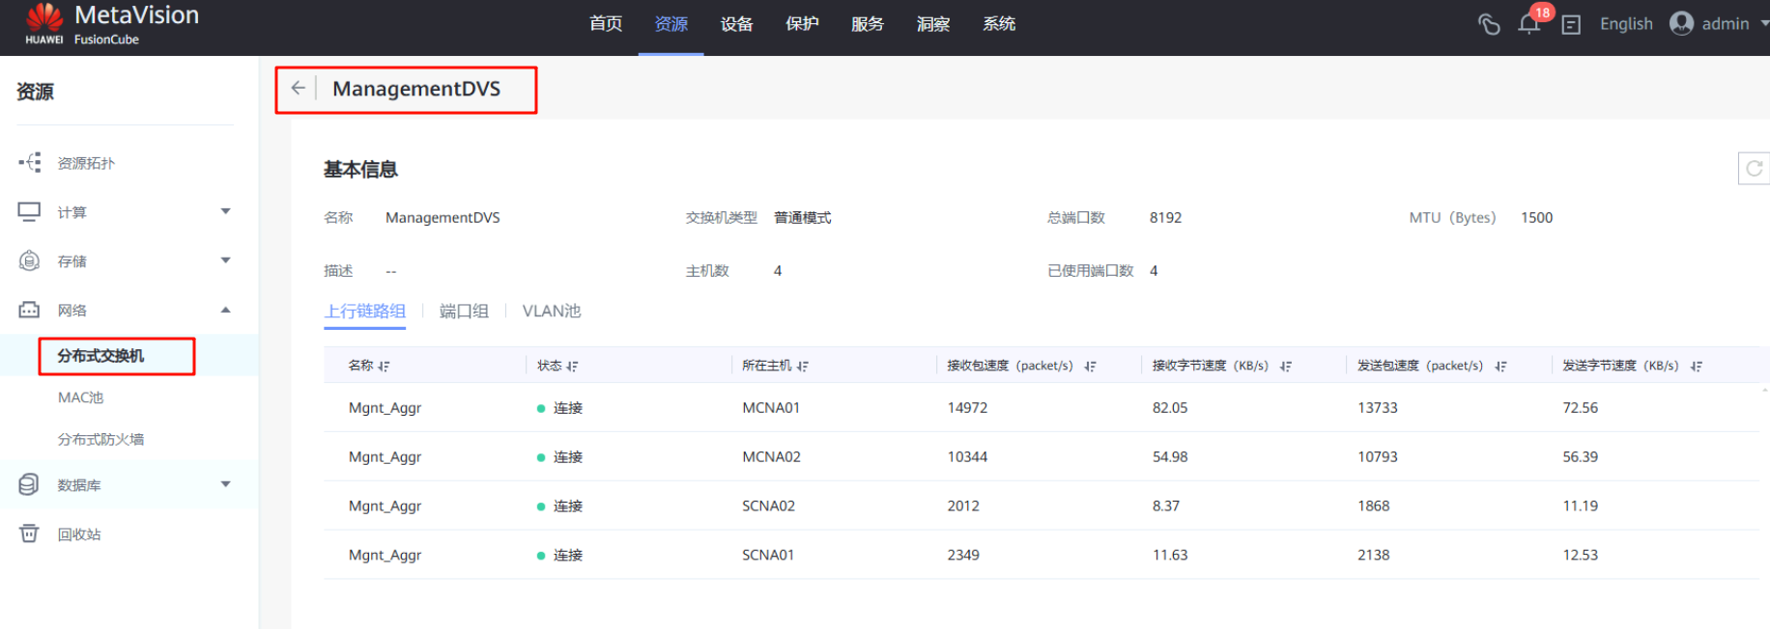This screenshot has height=629, width=1770.
Task: Click the phone support icon in header
Action: coord(1489,24)
